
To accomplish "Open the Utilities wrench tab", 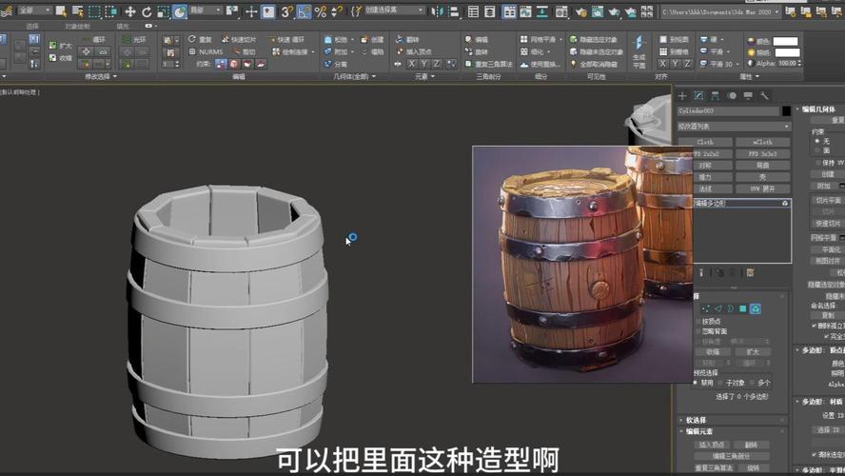I will 764,96.
